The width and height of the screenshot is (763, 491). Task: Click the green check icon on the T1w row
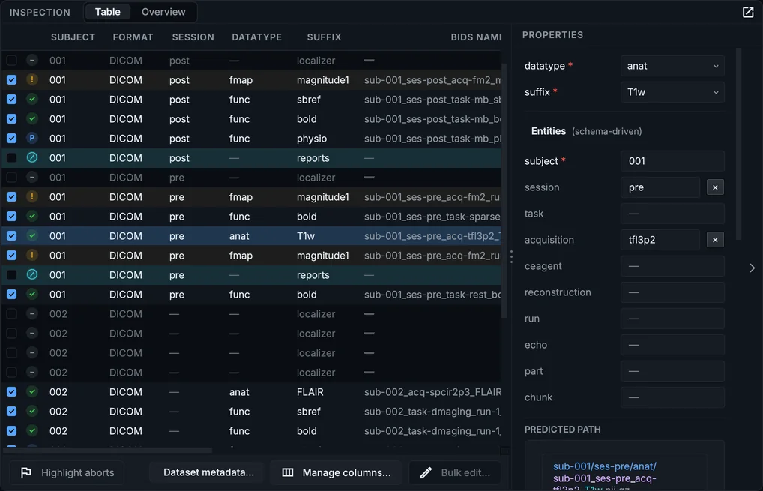pyautogui.click(x=32, y=235)
